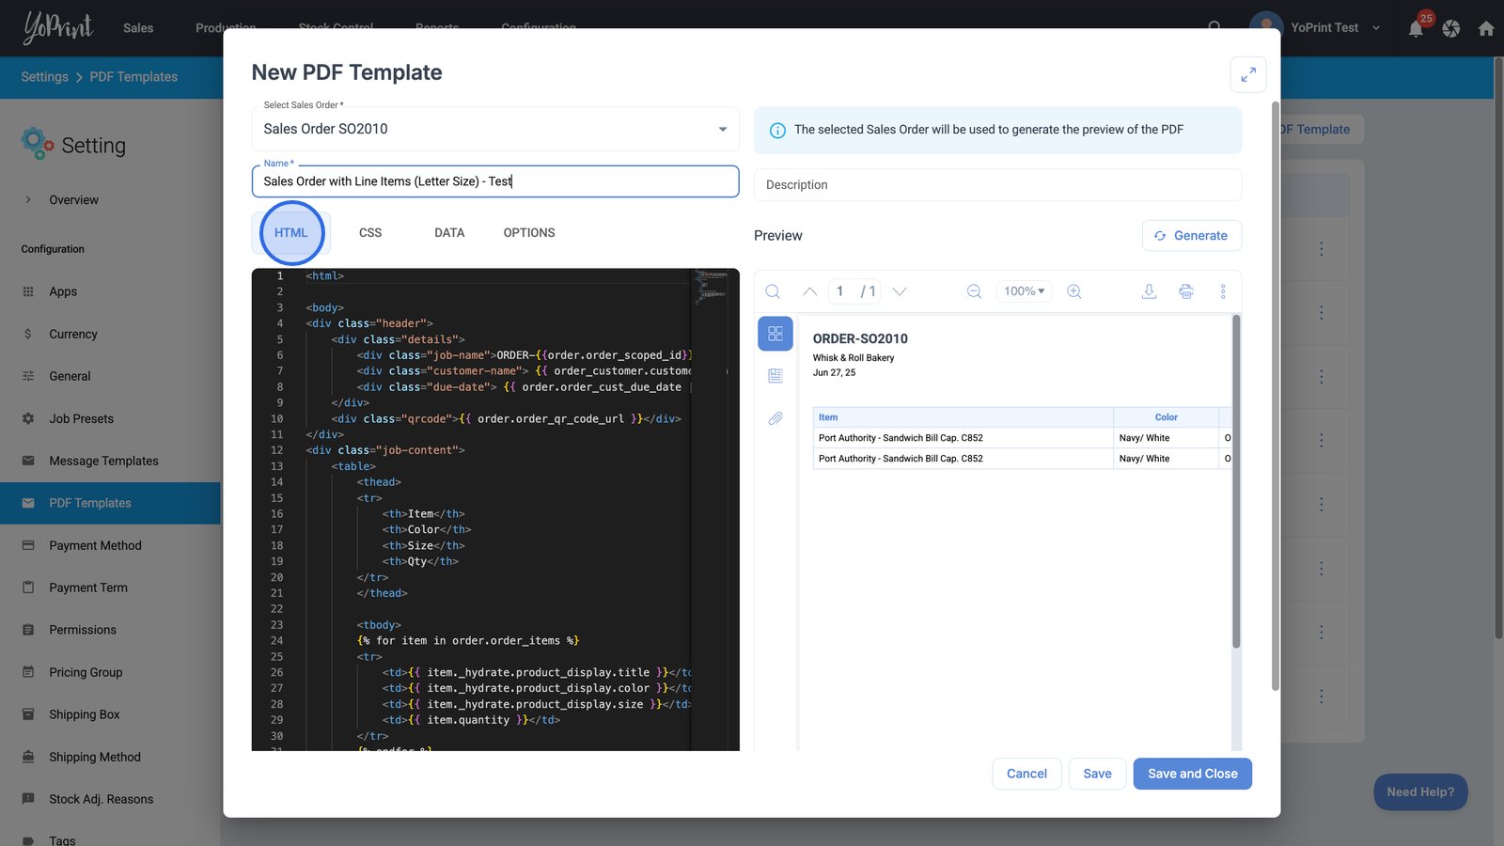Open the bookmarks panel in preview sidebar
Viewport: 1504px width, 846px height.
775,376
